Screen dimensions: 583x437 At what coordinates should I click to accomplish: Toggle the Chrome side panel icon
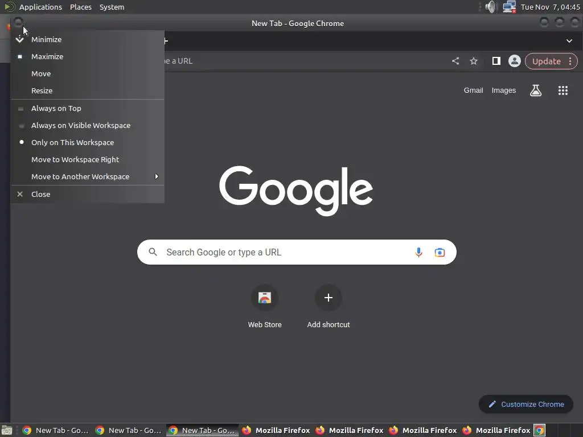pos(496,61)
